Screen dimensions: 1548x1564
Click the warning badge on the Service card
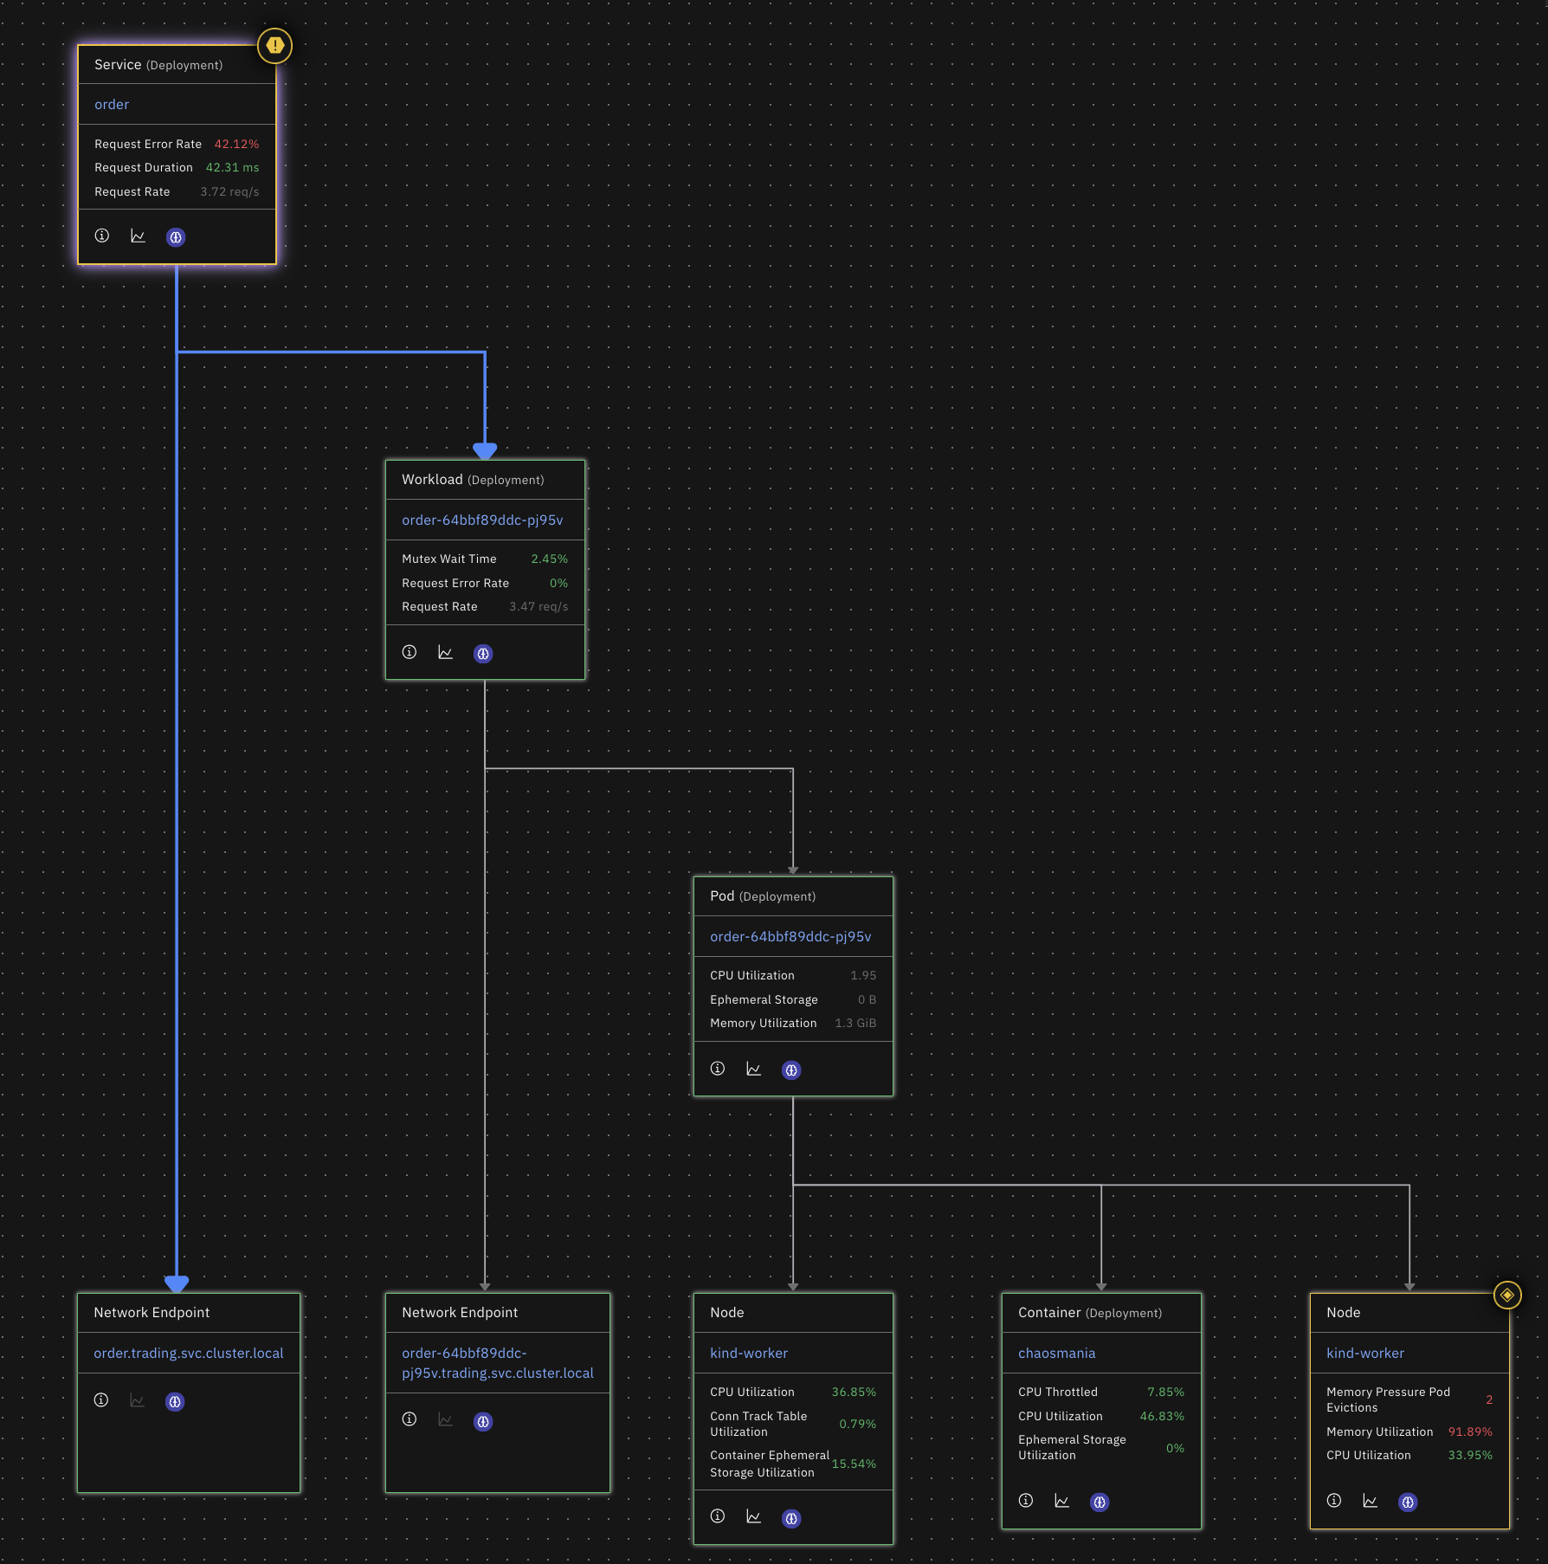tap(274, 47)
